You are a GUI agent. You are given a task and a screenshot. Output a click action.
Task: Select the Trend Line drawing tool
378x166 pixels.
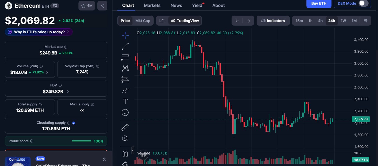tap(125, 46)
